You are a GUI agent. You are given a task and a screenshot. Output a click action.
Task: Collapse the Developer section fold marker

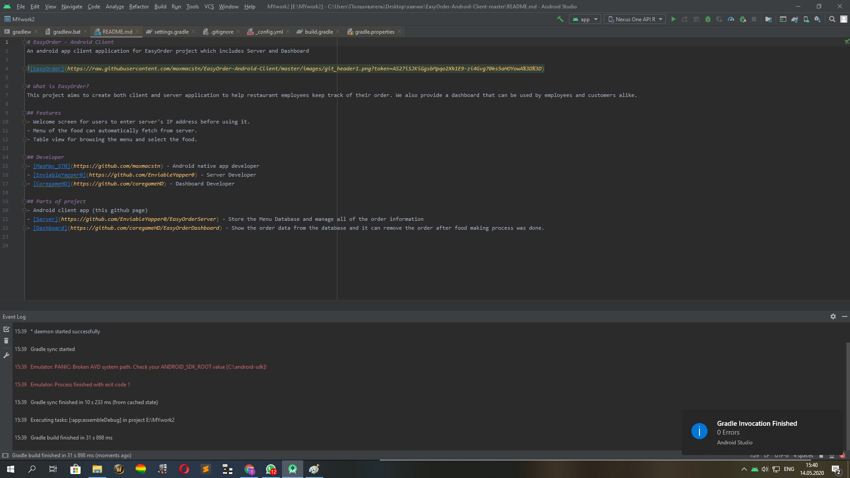(x=25, y=157)
